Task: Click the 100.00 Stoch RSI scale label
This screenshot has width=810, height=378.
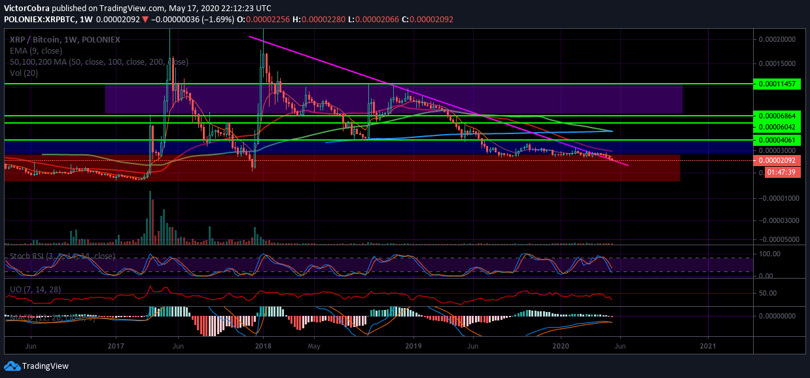Action: (x=769, y=253)
